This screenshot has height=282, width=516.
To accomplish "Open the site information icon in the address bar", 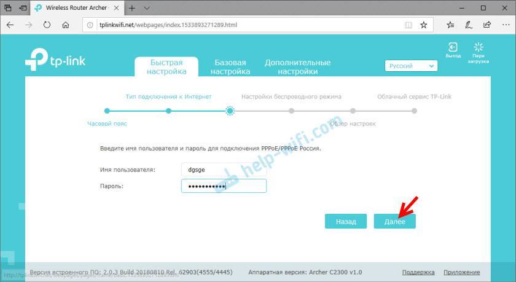I will pyautogui.click(x=90, y=25).
